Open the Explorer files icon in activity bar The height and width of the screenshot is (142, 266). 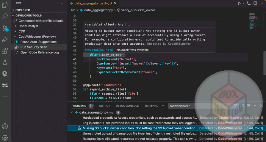[x=5, y=5]
